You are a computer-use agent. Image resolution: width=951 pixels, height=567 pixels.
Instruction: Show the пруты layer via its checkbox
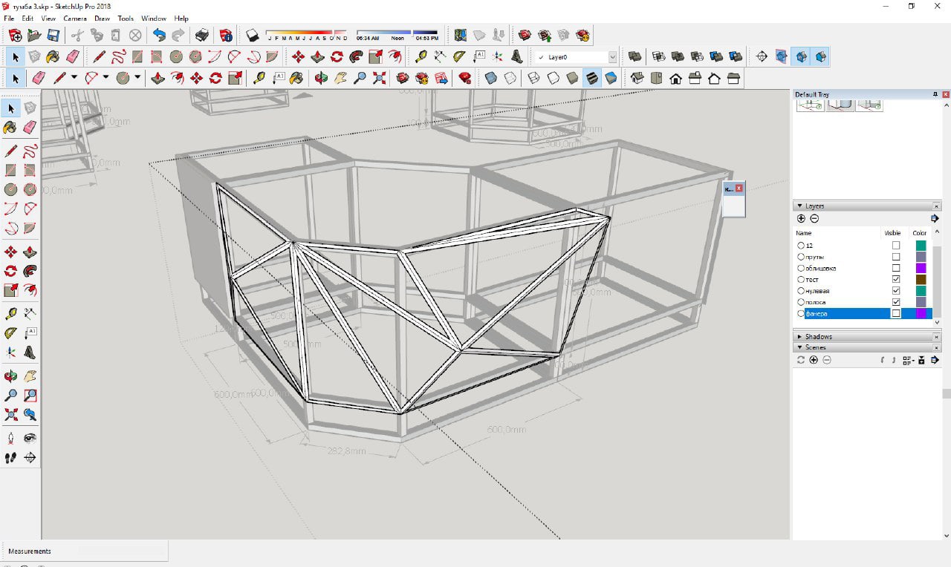(896, 257)
